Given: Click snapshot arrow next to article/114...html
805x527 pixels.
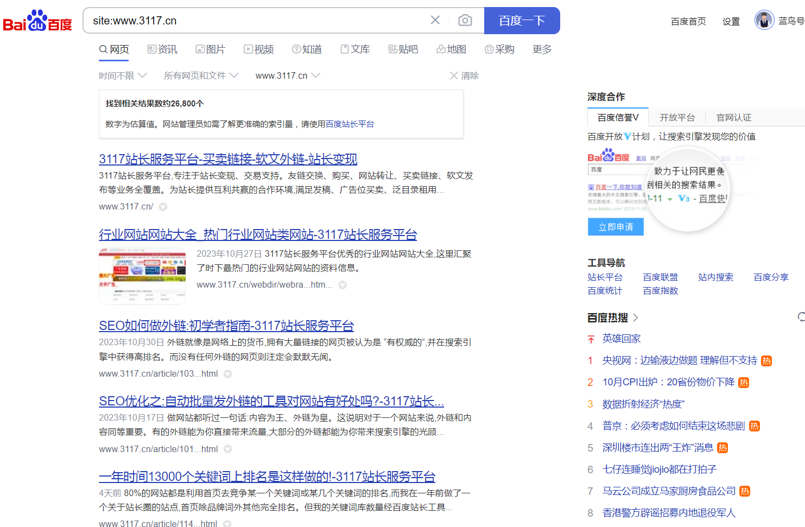Looking at the screenshot, I should [x=227, y=524].
